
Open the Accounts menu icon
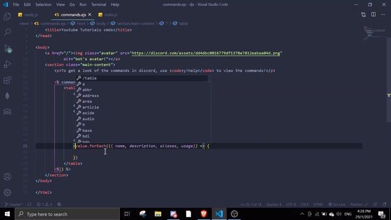pos(7,177)
